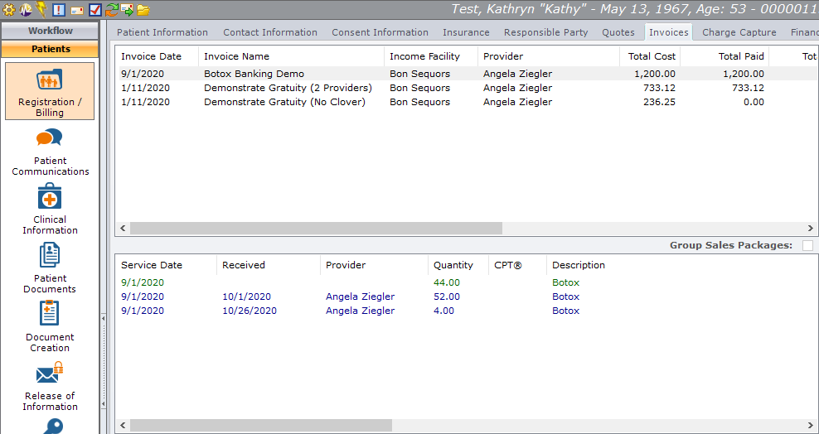The image size is (819, 434).
Task: Select the Invoices tab
Action: point(669,32)
